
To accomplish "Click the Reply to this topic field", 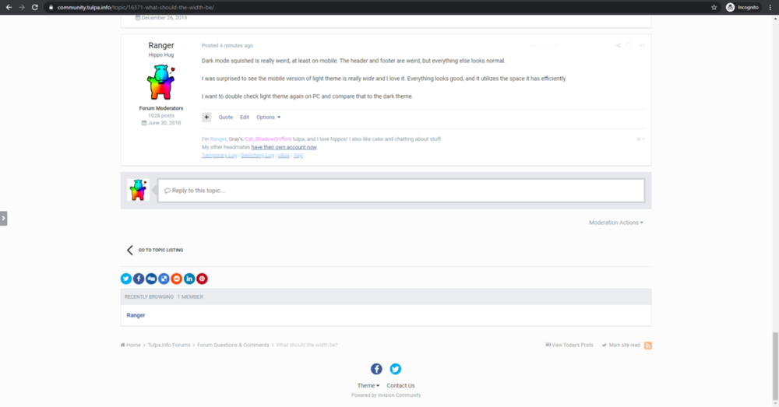I will 401,191.
